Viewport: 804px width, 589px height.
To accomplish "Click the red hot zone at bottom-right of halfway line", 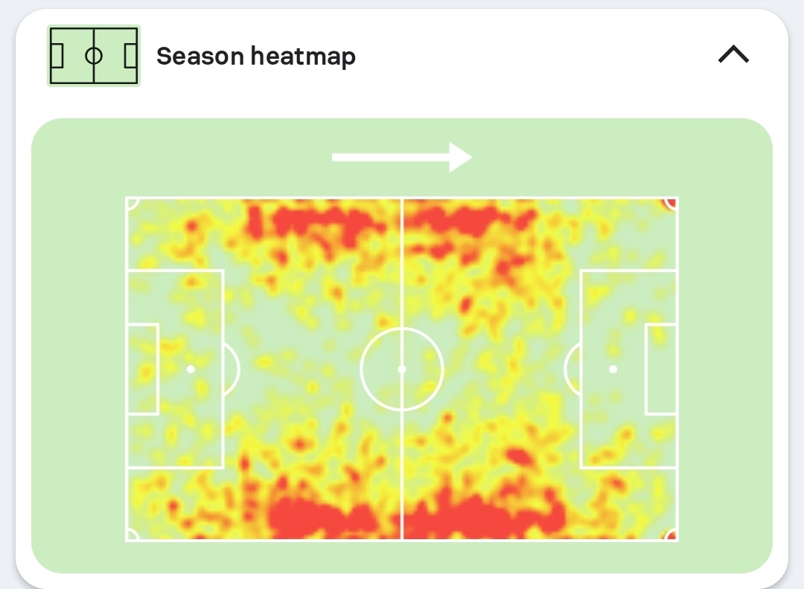I will pos(476,518).
